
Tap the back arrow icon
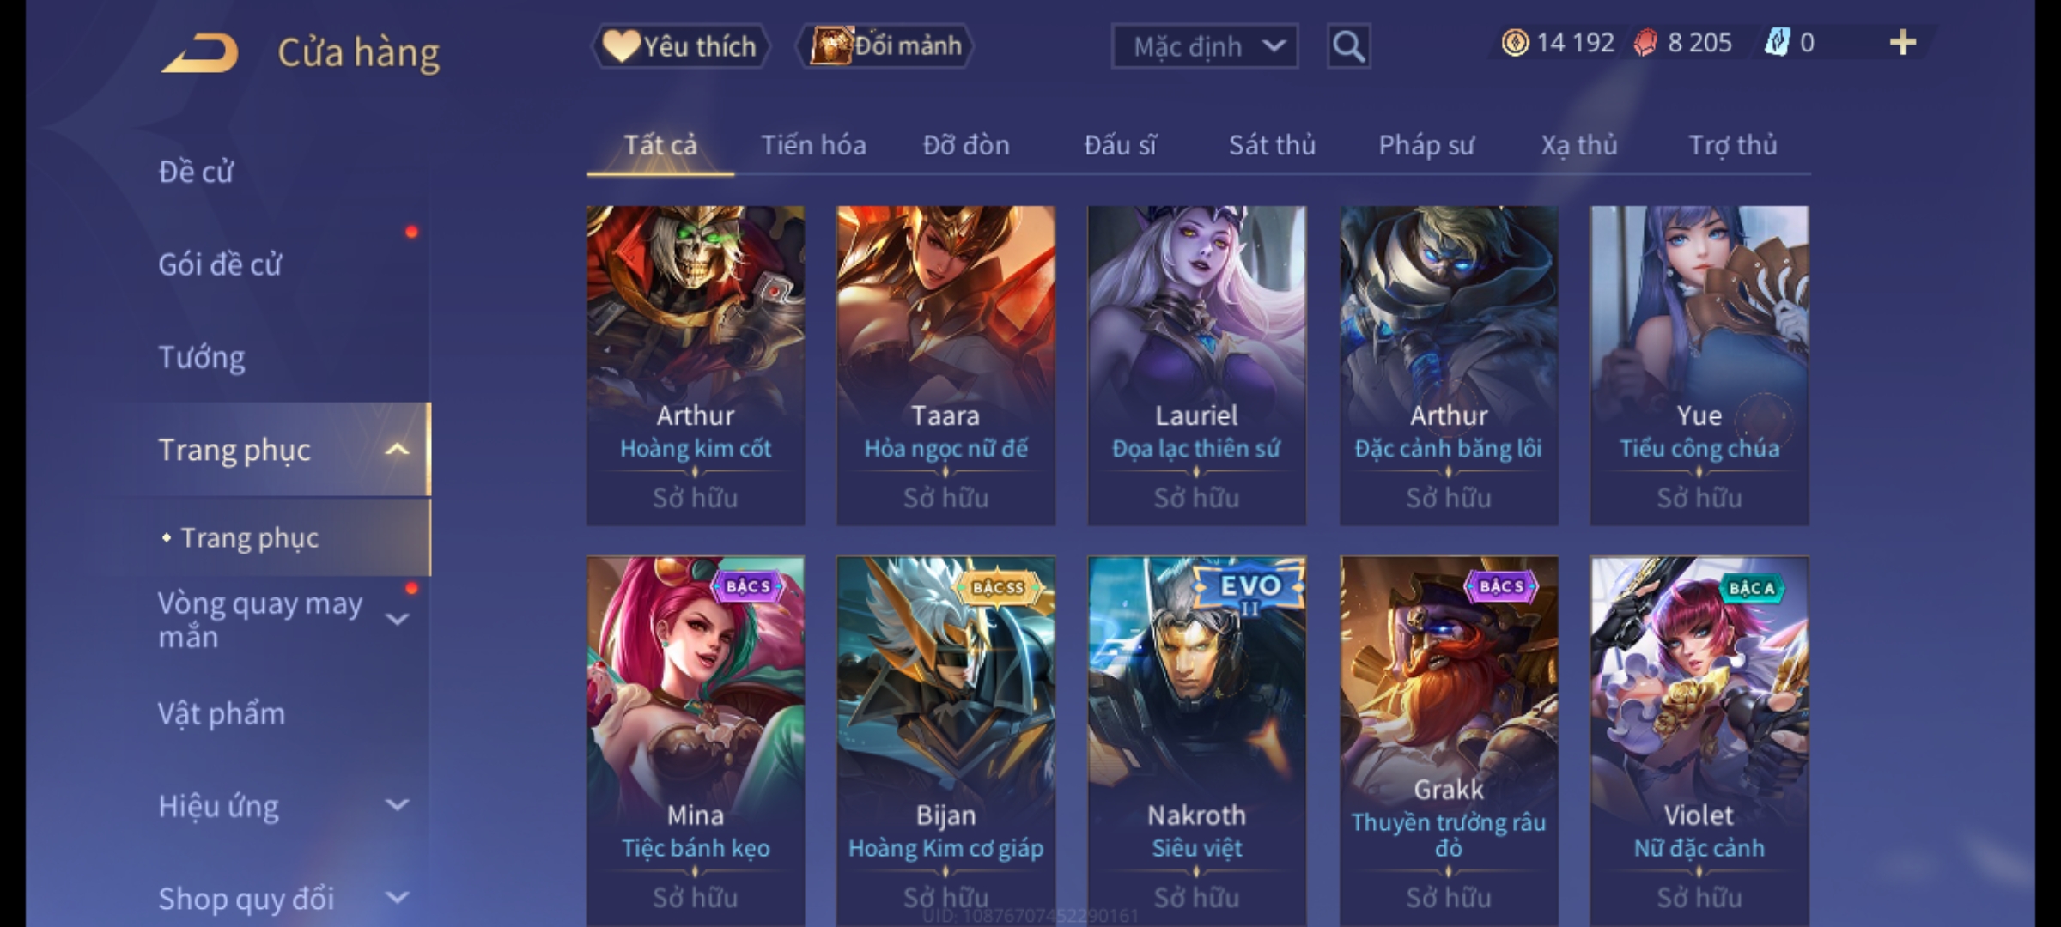point(199,53)
